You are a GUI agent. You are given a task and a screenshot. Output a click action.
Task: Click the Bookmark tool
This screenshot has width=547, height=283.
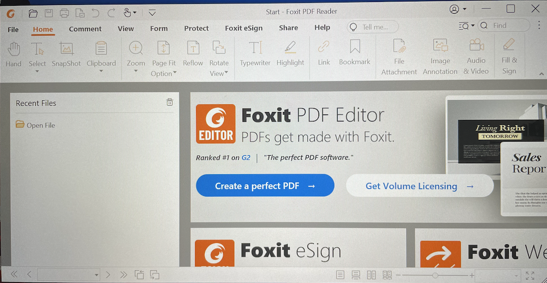pyautogui.click(x=355, y=53)
